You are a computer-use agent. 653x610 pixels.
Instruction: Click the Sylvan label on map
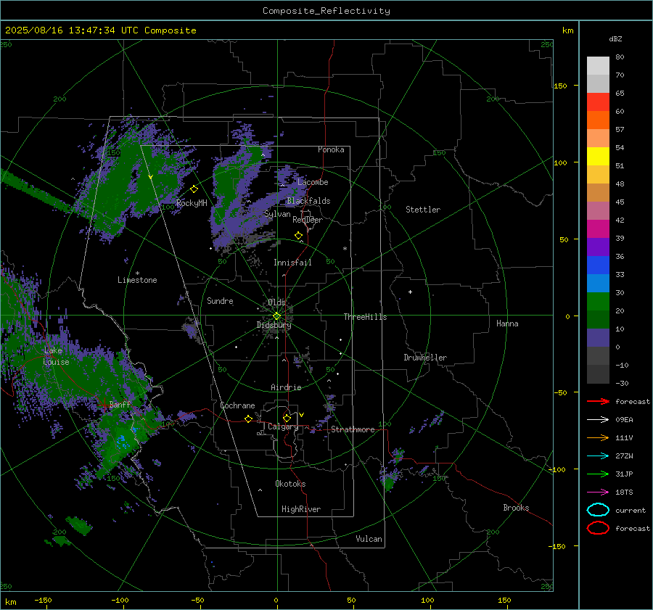point(277,214)
